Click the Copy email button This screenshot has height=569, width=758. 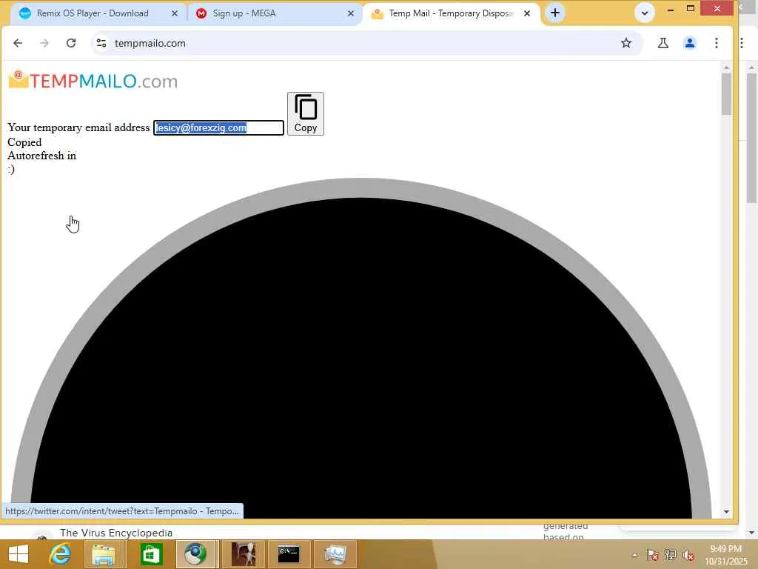(306, 113)
